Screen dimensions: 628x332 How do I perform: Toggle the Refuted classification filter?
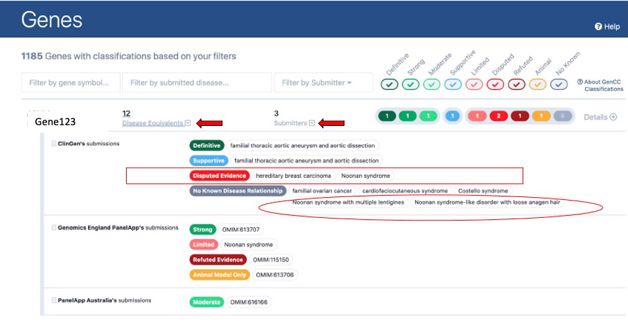click(516, 84)
